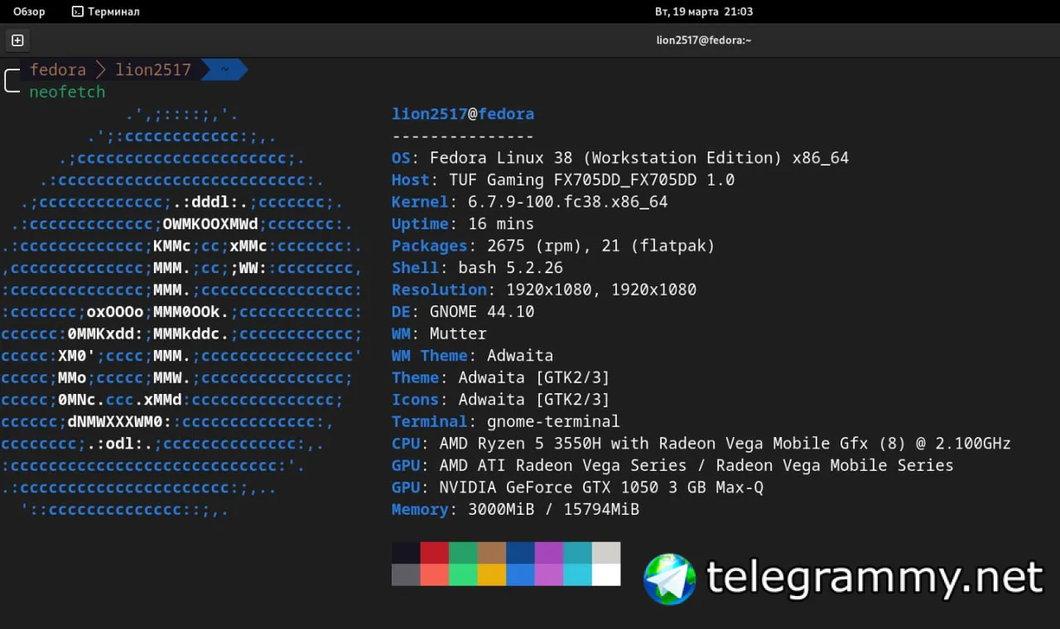The width and height of the screenshot is (1060, 629).
Task: Open the clock showing Вт, 19 марта 21:03
Action: [x=704, y=12]
